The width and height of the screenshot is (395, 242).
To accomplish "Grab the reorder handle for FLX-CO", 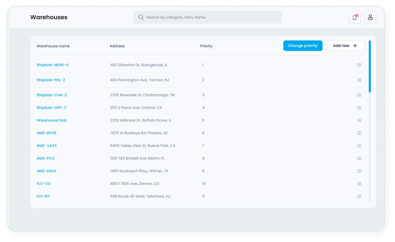I will [x=359, y=184].
